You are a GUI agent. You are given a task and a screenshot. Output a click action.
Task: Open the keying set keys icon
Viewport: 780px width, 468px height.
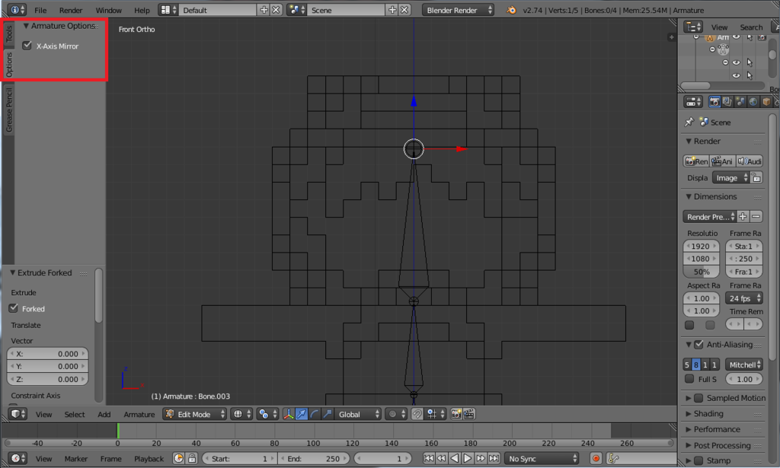pos(613,458)
